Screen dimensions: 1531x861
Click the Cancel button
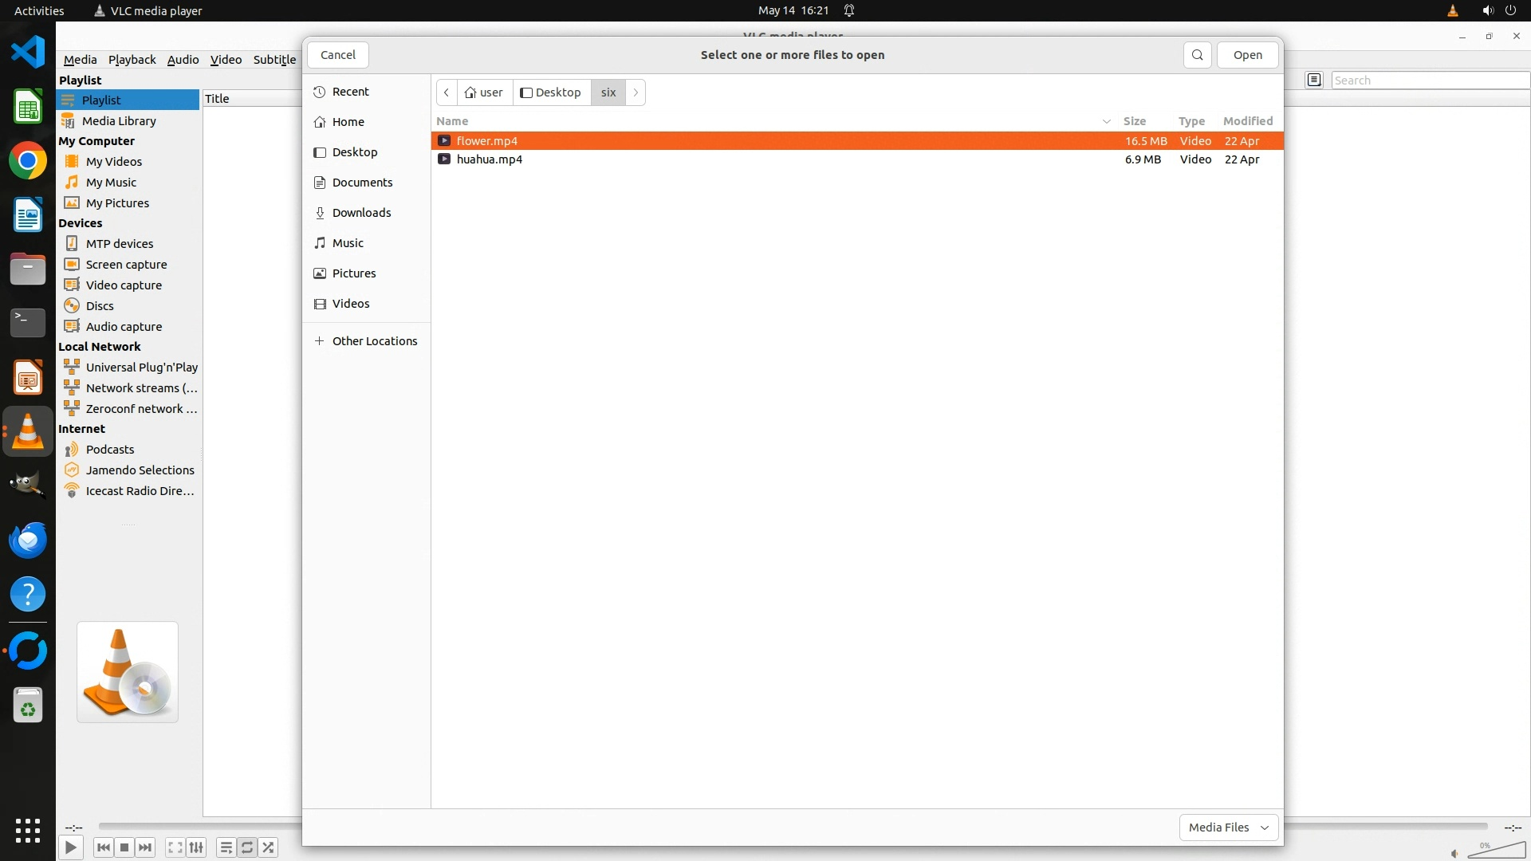click(x=338, y=55)
